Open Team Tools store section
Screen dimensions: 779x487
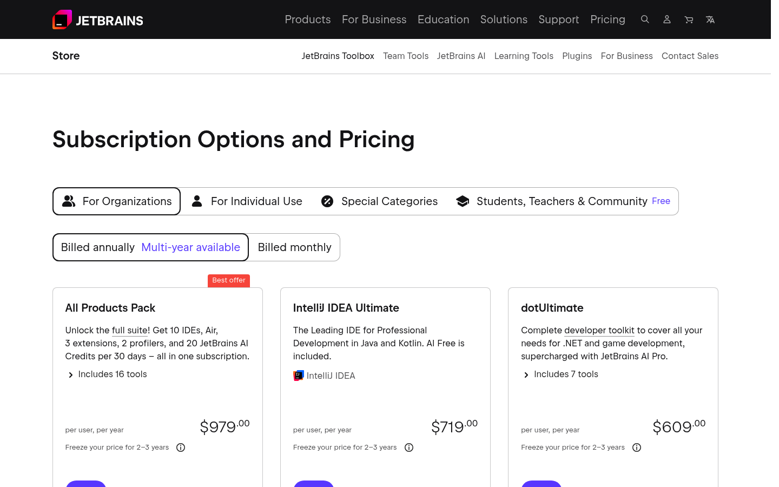coord(406,56)
